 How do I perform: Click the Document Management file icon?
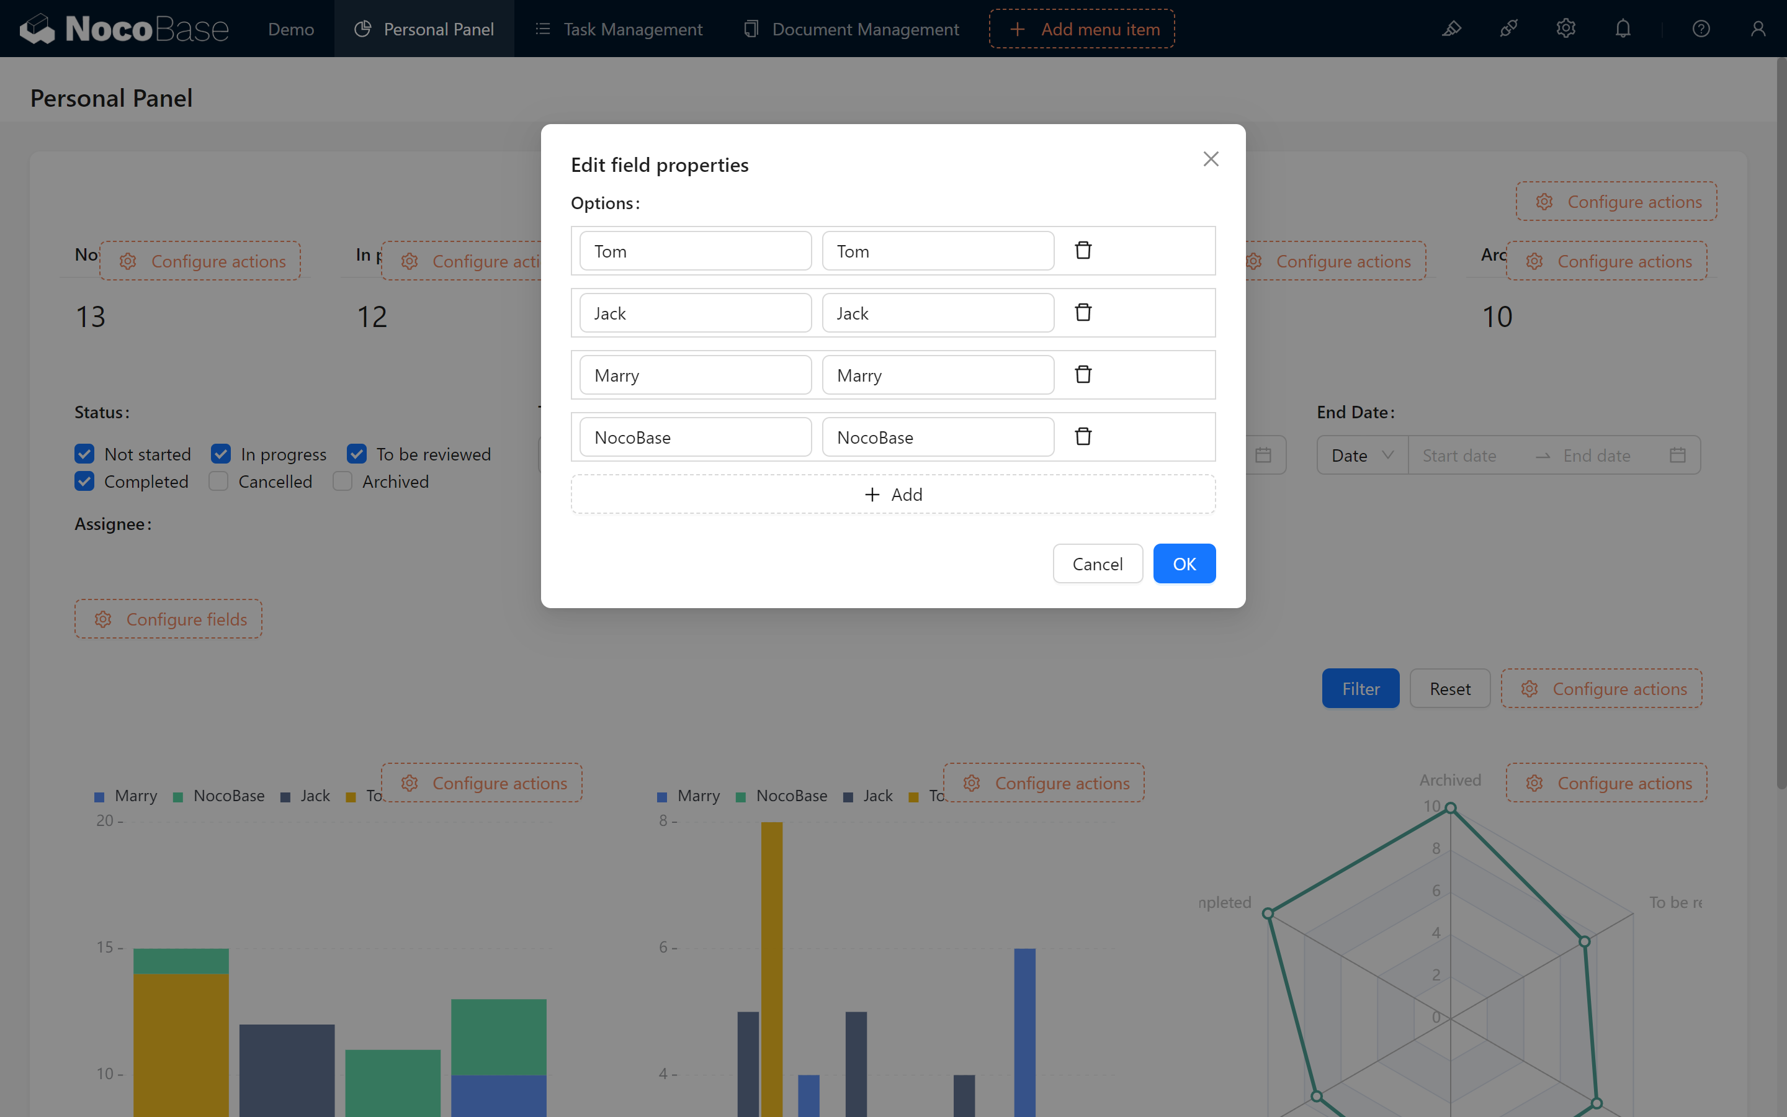(751, 29)
